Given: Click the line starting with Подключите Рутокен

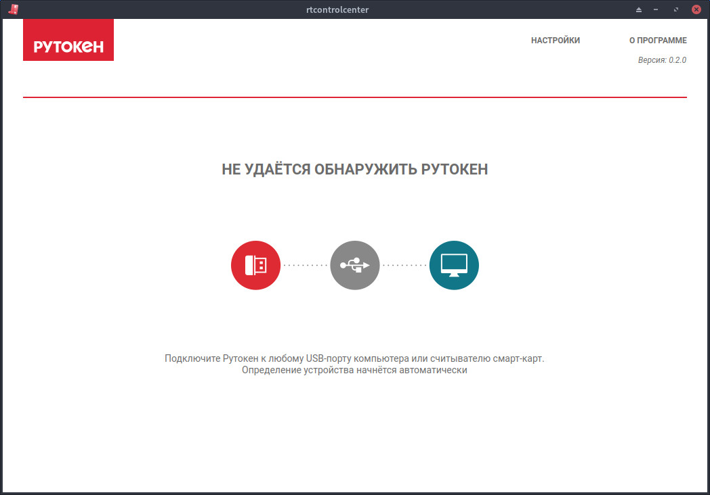Looking at the screenshot, I should pyautogui.click(x=354, y=358).
